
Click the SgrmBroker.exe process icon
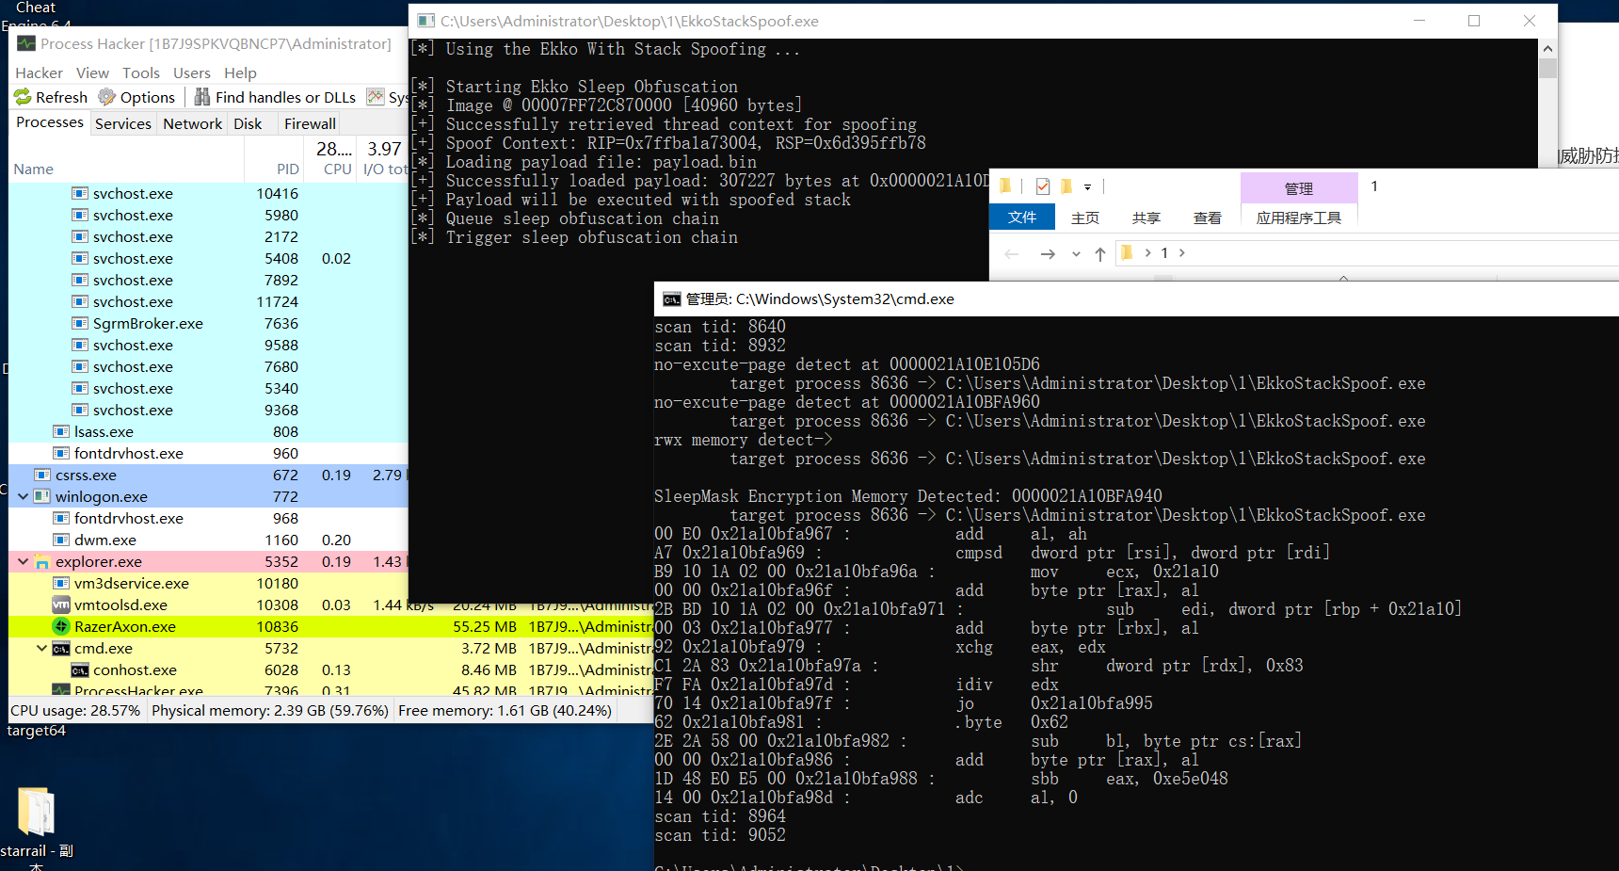(x=80, y=323)
